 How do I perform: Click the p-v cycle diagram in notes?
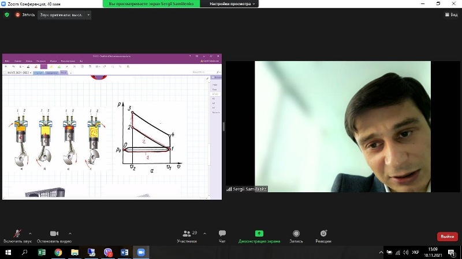point(150,137)
